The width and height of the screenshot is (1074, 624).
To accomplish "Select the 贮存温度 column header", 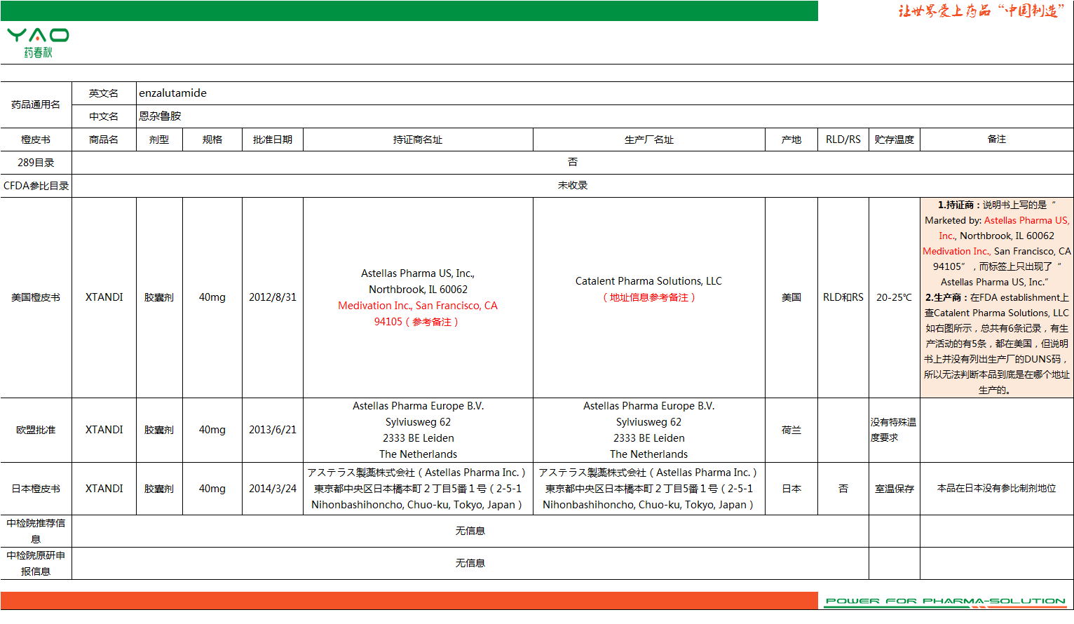I will 895,140.
